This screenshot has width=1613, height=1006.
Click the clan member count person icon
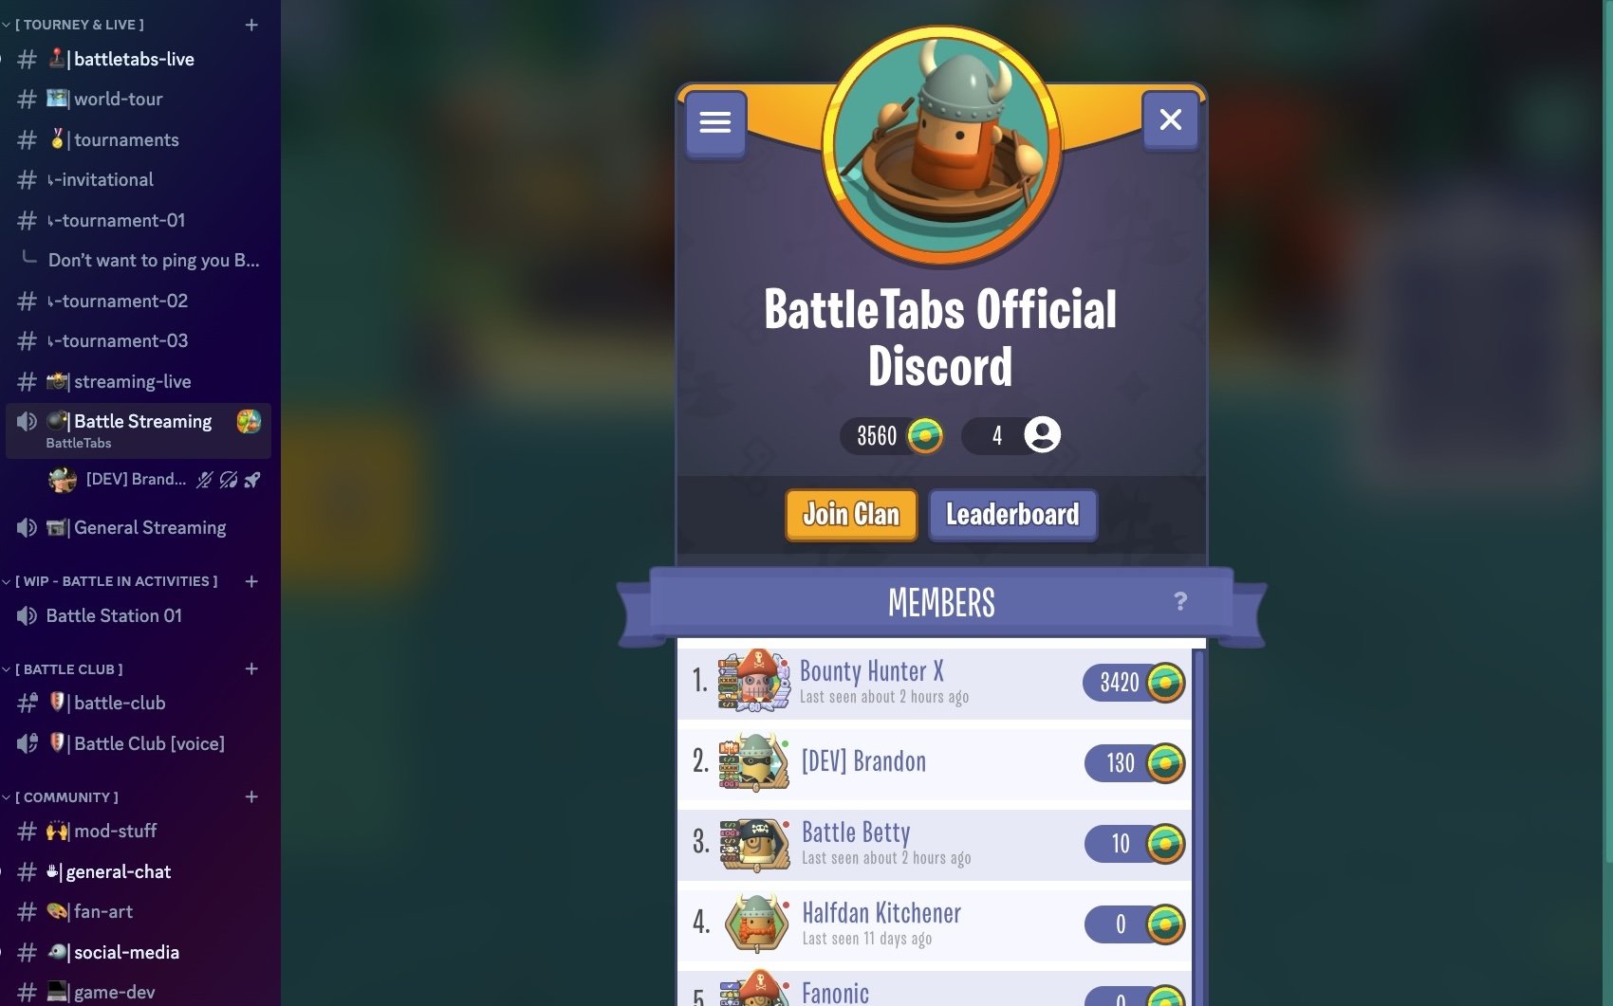point(1042,435)
